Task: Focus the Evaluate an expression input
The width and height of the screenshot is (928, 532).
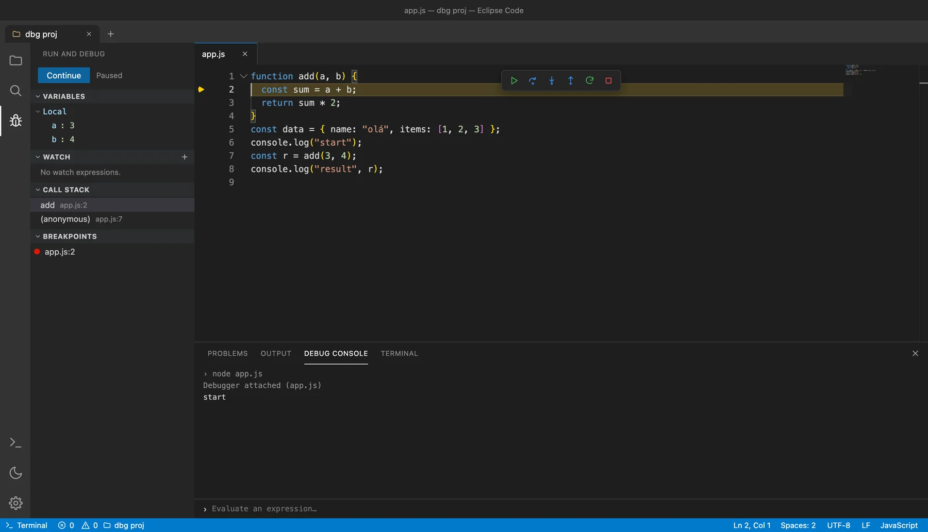Action: 561,509
